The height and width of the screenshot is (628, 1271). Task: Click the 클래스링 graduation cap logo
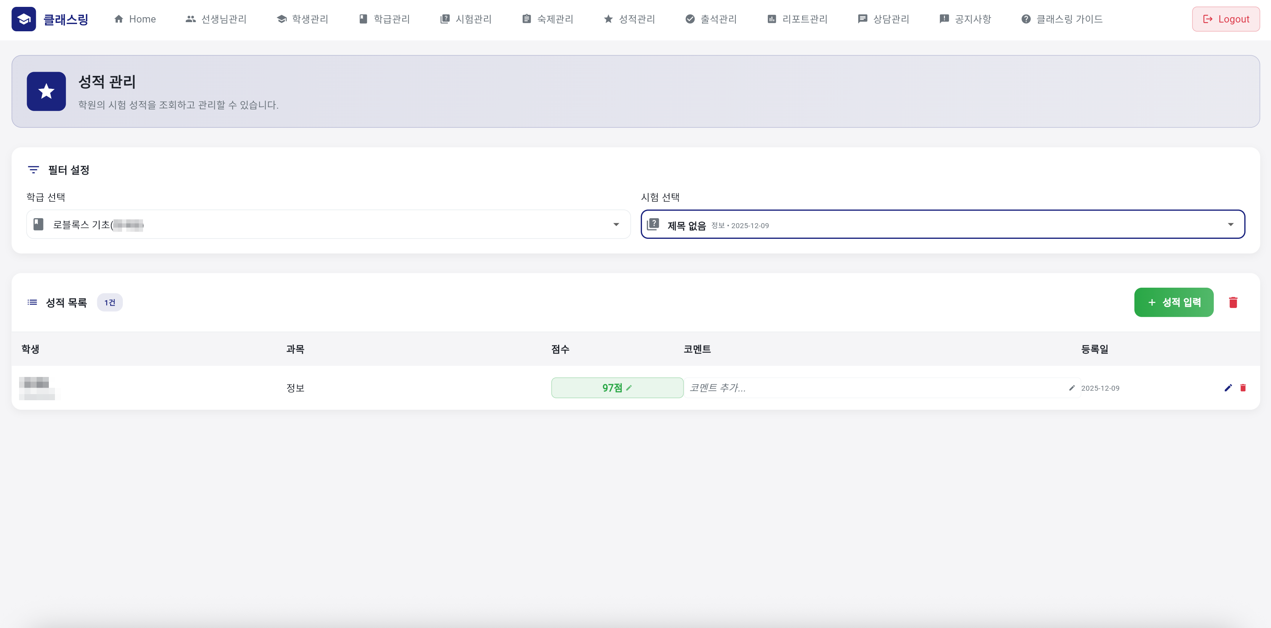(24, 19)
